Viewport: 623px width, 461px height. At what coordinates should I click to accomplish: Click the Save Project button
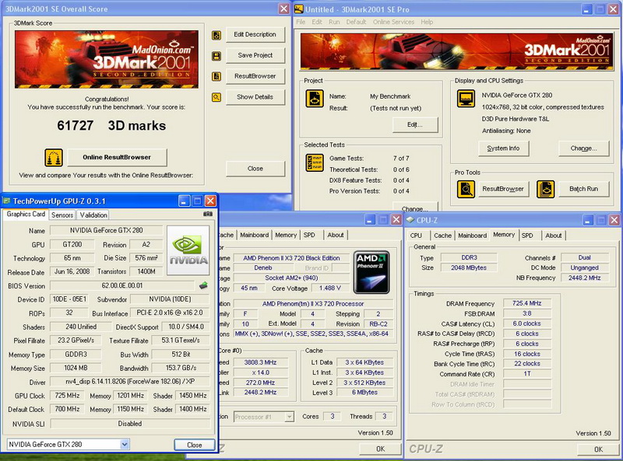pyautogui.click(x=255, y=55)
